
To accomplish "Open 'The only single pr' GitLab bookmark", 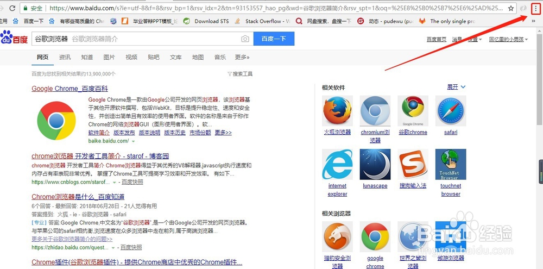I will point(447,21).
